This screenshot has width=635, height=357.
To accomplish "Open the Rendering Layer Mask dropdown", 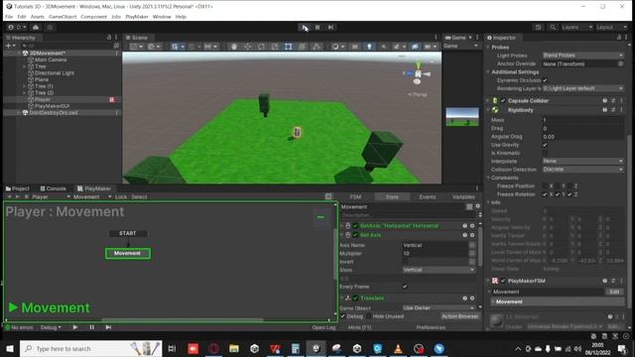I will 582,88.
